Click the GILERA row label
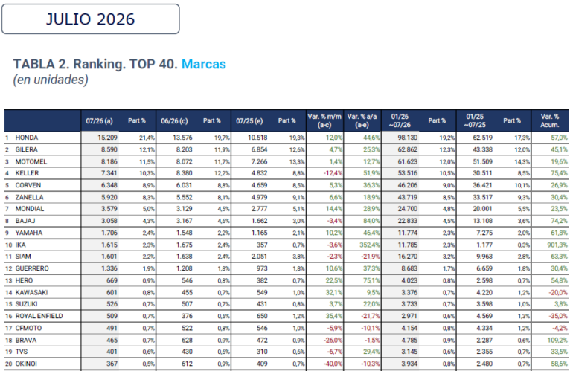The height and width of the screenshot is (371, 573). tap(26, 149)
